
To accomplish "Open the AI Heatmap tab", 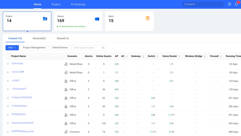I will point(78,4).
